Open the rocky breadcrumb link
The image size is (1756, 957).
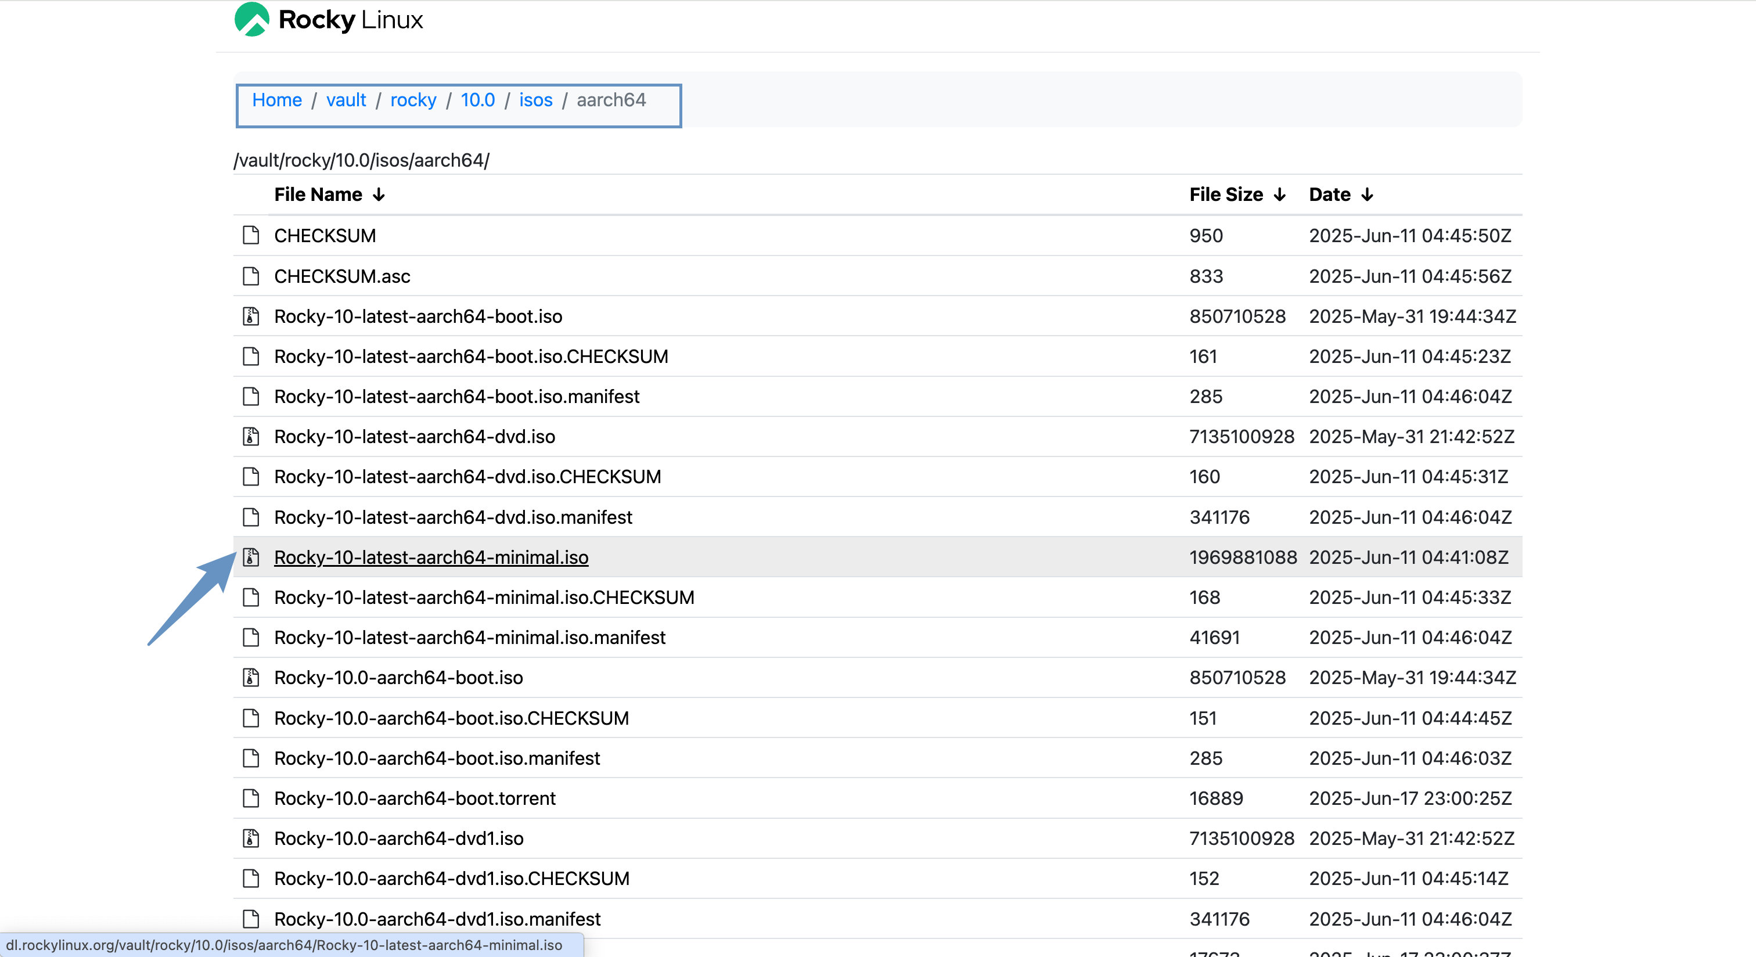(413, 100)
